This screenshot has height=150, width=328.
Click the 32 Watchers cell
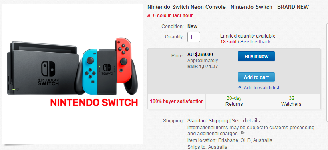[291, 101]
